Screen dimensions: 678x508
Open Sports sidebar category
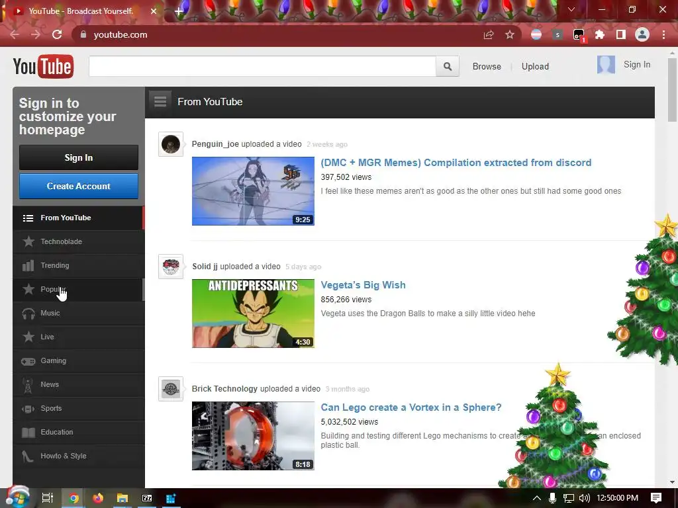[x=78, y=408]
